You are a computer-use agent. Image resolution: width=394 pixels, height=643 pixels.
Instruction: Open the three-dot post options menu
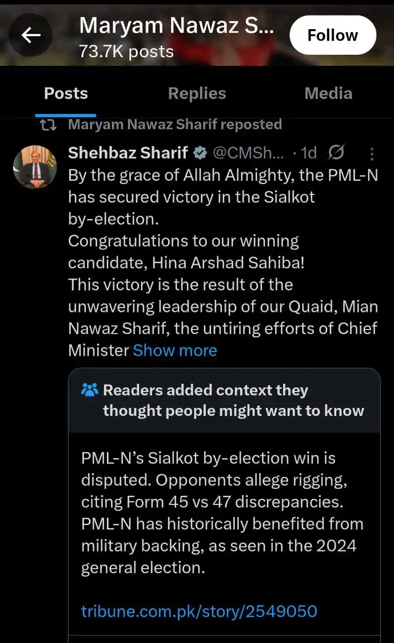[x=371, y=153]
